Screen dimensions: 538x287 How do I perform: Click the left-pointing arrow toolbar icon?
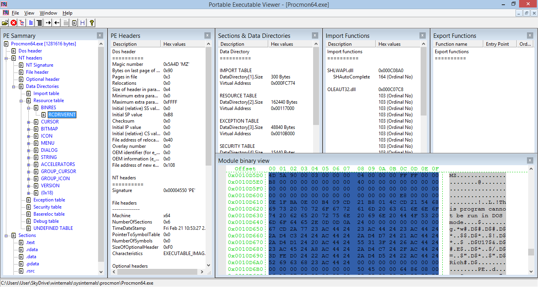[x=57, y=23]
